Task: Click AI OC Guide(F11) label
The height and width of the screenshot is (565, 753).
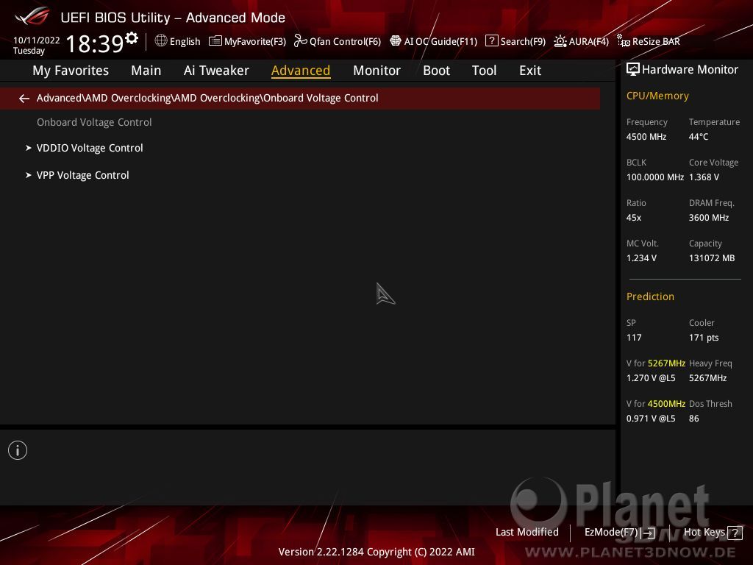Action: coord(441,41)
